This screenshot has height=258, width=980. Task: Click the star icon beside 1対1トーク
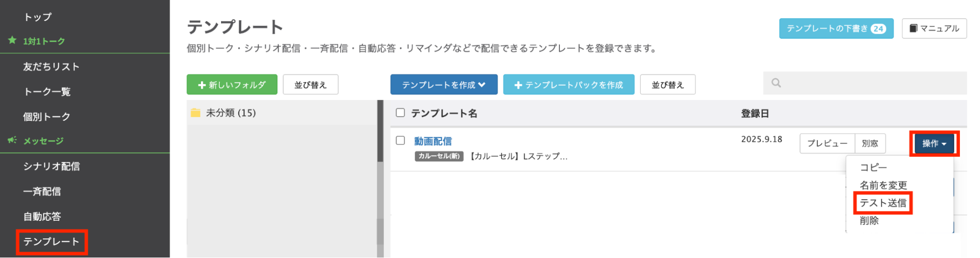pos(12,40)
